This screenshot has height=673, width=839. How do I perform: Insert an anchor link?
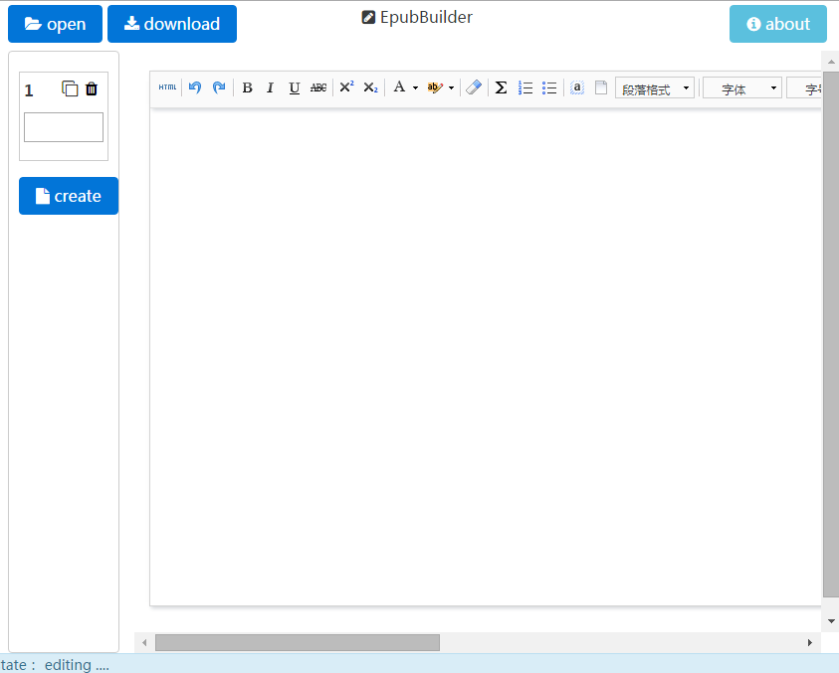[577, 87]
